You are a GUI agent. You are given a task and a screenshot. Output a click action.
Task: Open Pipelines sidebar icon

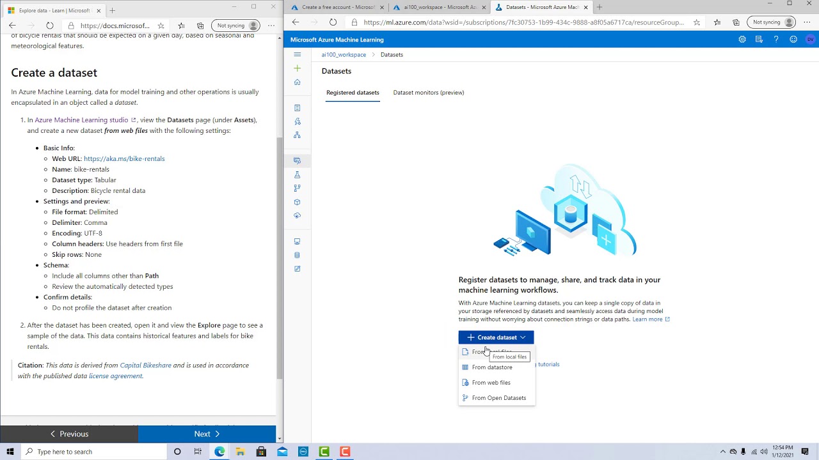(x=297, y=188)
